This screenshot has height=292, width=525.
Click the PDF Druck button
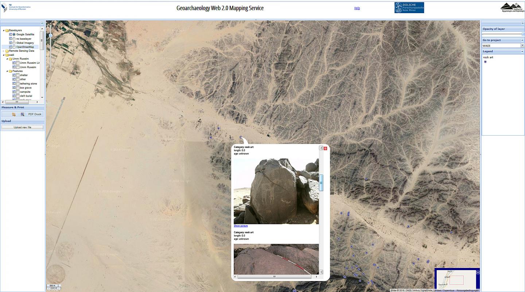tap(35, 114)
